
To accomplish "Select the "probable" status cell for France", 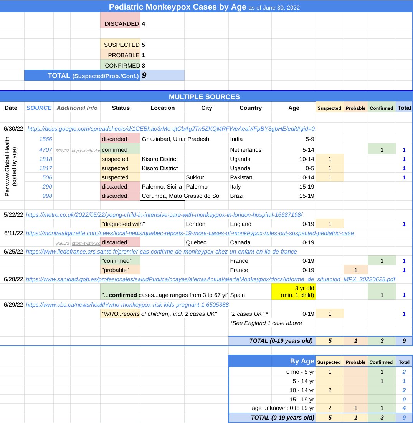I will [120, 270].
